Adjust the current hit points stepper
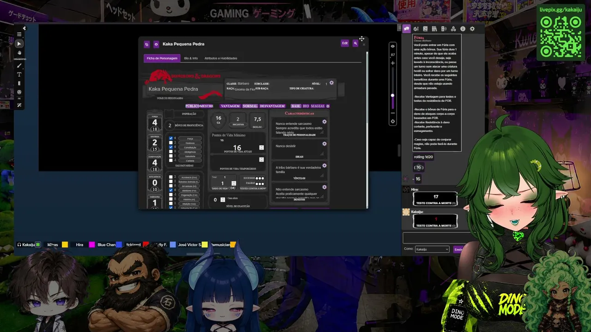Screen dimensions: 591x332 pyautogui.click(x=261, y=148)
